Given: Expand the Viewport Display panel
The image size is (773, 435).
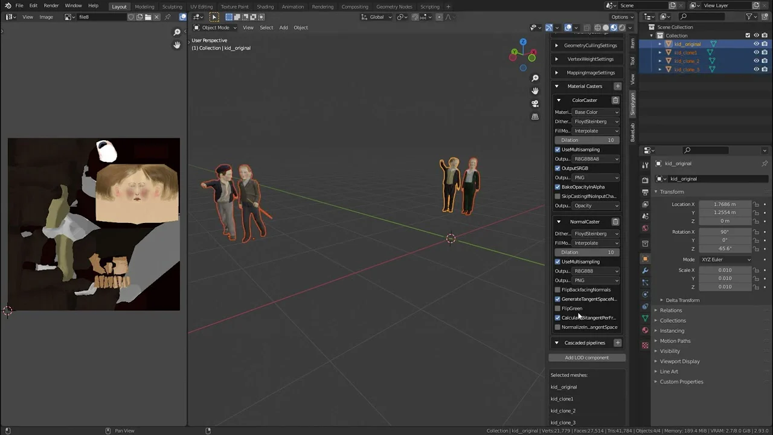Looking at the screenshot, I should tap(679, 361).
